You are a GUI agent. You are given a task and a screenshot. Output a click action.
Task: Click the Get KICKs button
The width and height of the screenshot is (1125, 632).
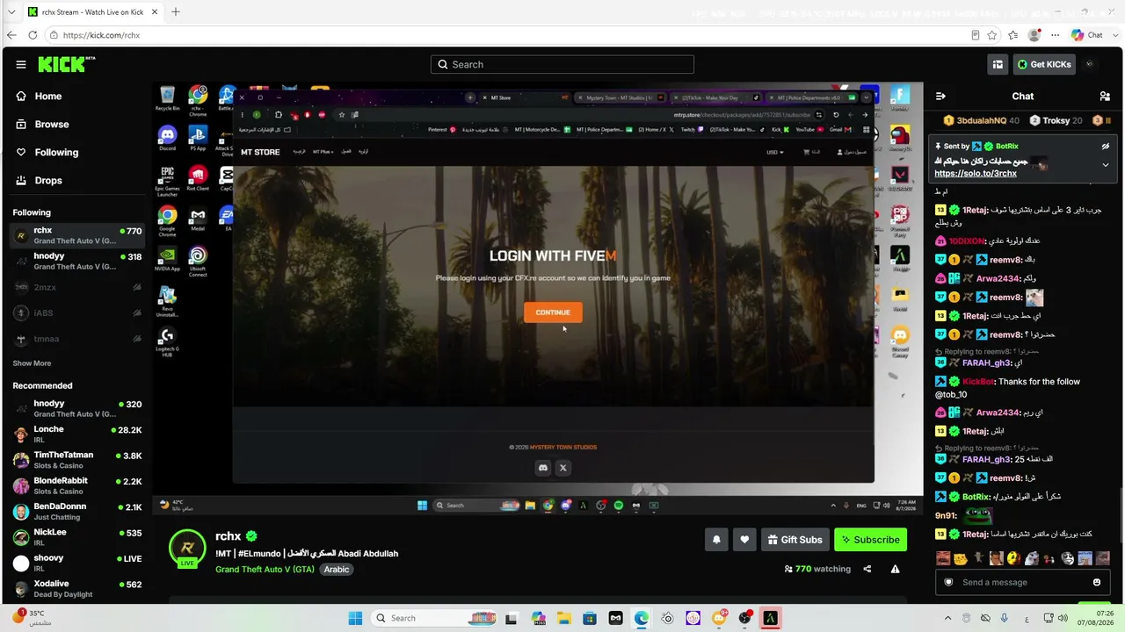pyautogui.click(x=1043, y=64)
